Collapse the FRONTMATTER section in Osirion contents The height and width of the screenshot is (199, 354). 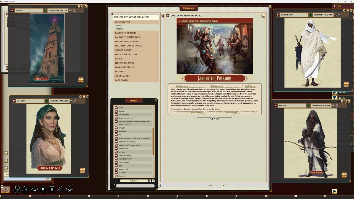point(123,22)
